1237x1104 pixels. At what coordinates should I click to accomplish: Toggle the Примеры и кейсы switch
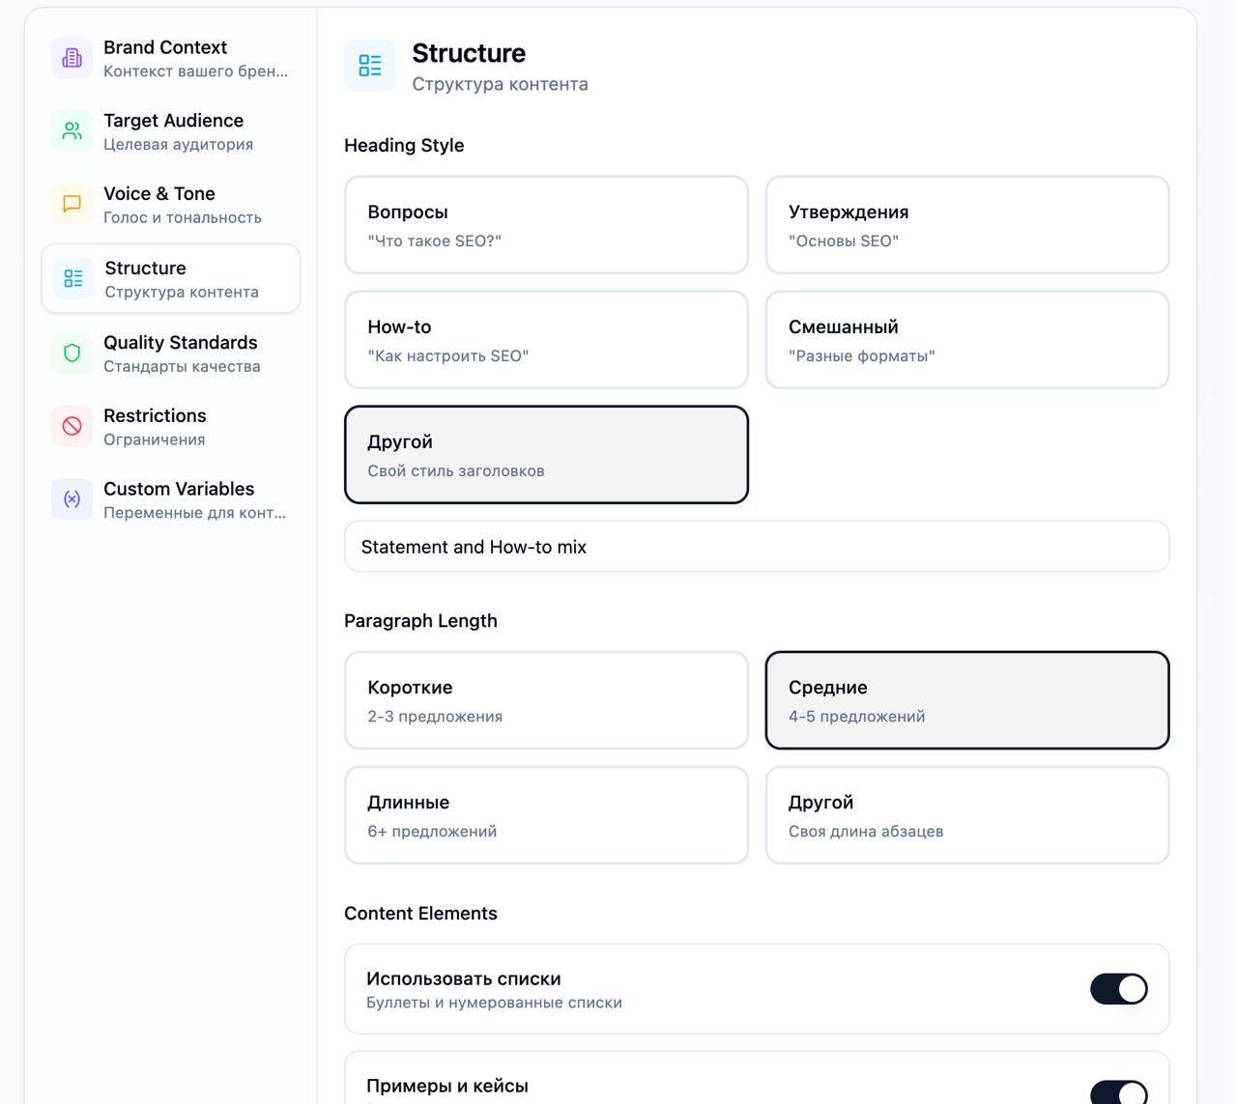pyautogui.click(x=1118, y=1092)
